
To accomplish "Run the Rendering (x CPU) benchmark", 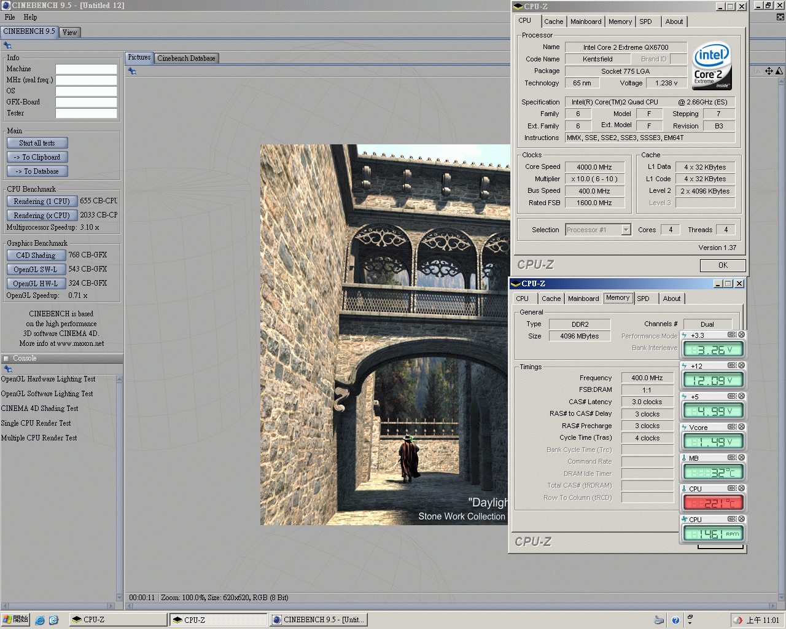I will pyautogui.click(x=42, y=216).
